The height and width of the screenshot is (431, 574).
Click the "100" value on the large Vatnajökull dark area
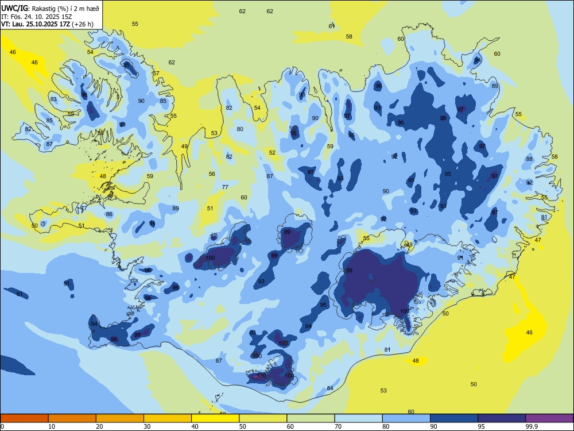pos(405,311)
